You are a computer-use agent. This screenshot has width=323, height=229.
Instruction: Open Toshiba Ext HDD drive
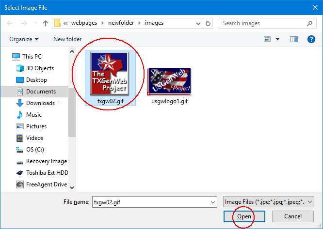pos(47,173)
